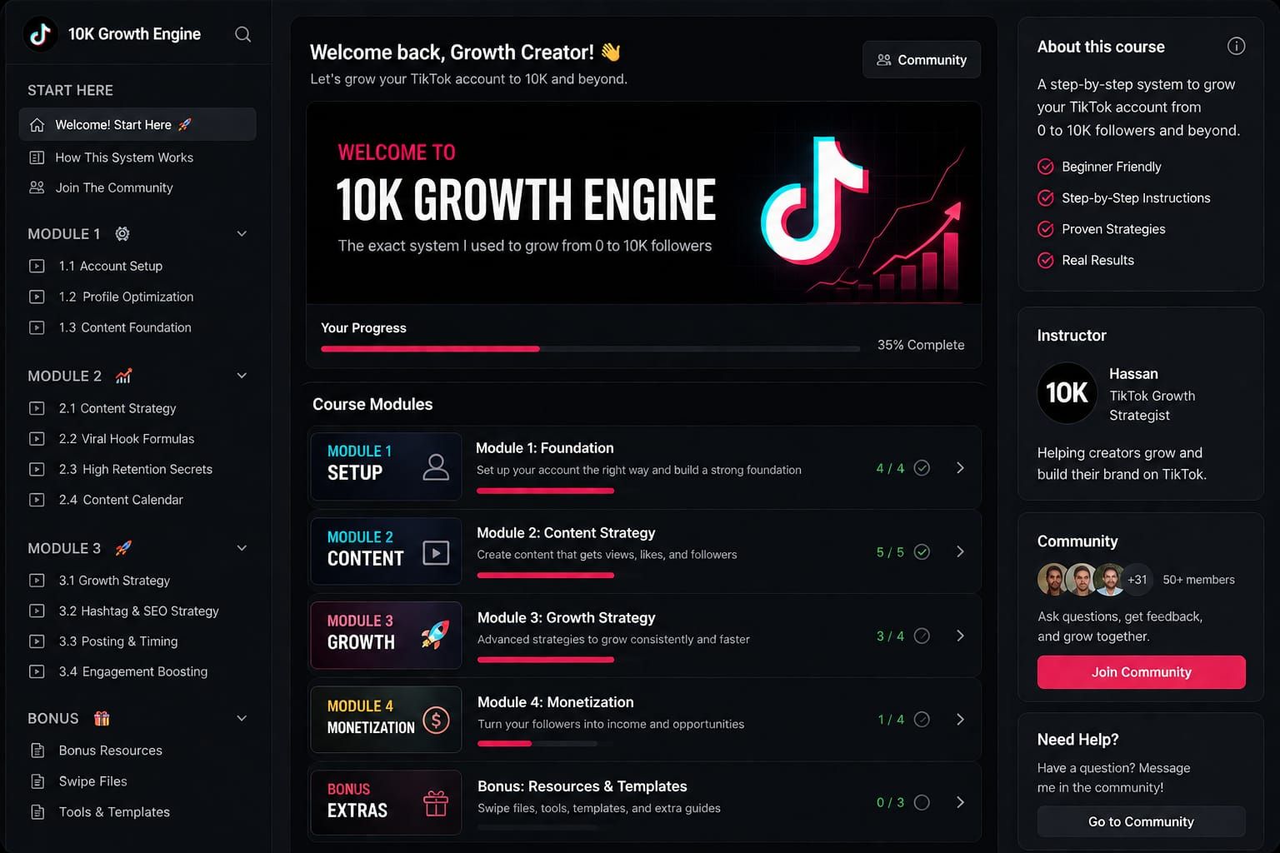
Task: Click the document icon for Tools & Templates
Action: (37, 812)
